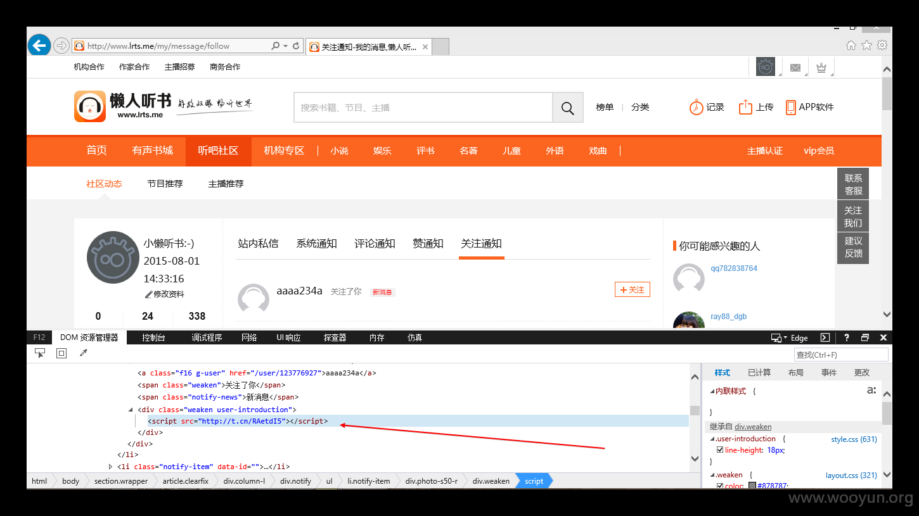Open the layout.css (321) link

(x=851, y=475)
